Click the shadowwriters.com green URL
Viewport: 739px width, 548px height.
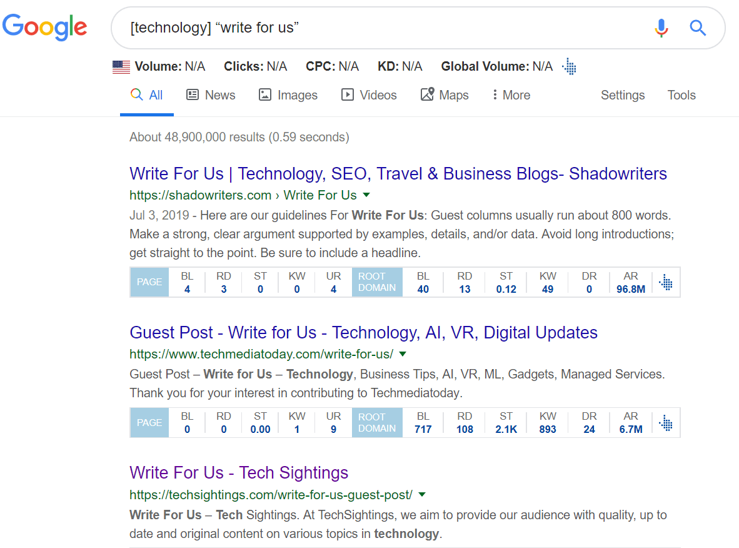point(243,195)
